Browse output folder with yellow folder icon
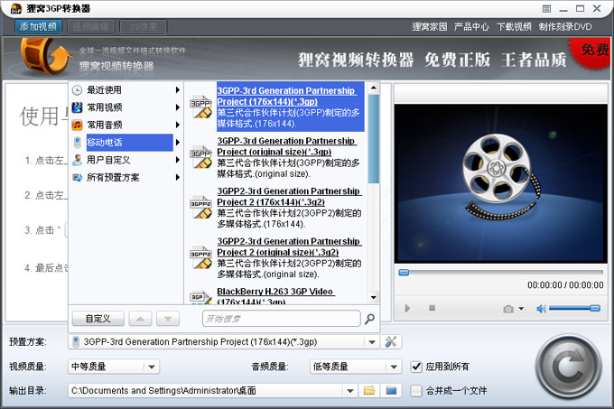Image resolution: width=614 pixels, height=409 pixels. (369, 391)
